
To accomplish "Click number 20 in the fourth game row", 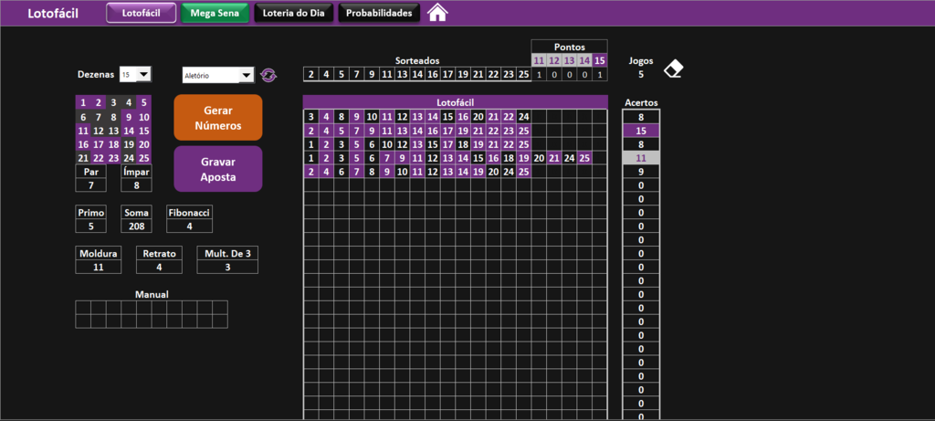I will (539, 158).
